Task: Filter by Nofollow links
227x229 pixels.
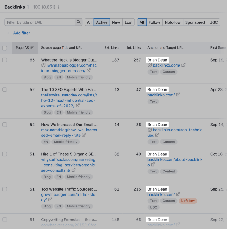Action: tap(173, 22)
